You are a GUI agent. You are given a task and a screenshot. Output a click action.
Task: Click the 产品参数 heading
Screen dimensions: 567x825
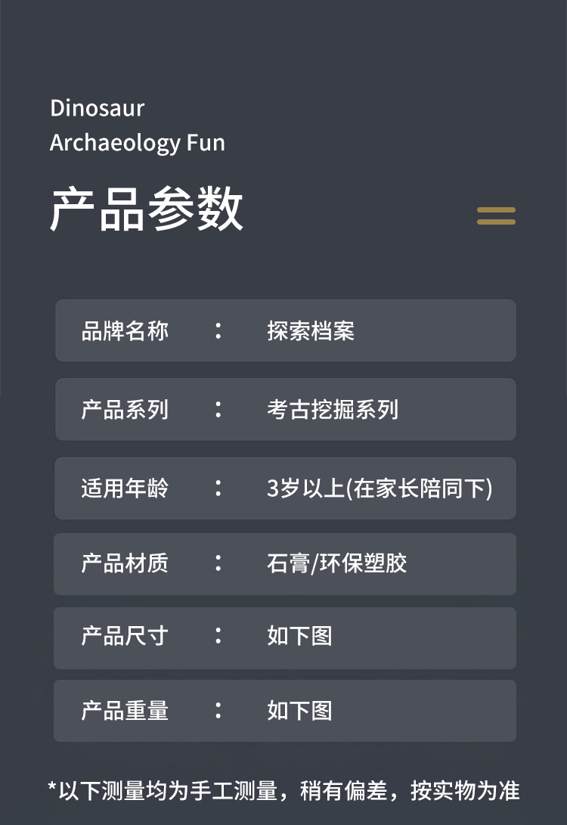[x=147, y=209]
